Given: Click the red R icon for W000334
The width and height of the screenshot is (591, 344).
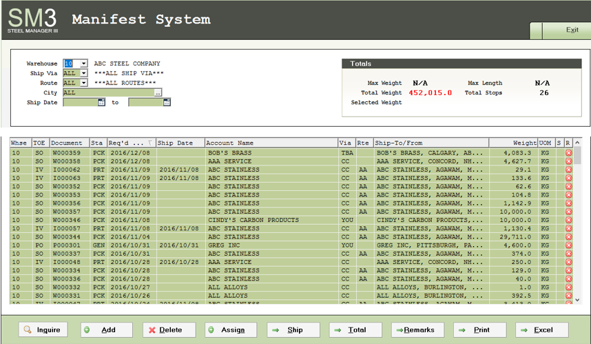Looking at the screenshot, I should 568,270.
